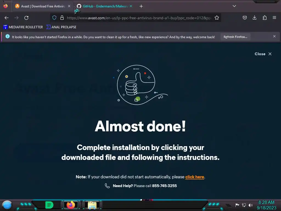Open the Start orb in taskbar

pos(7,206)
